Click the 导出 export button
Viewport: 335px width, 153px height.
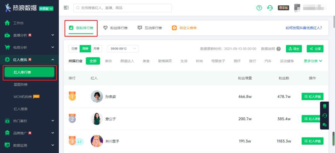click(x=294, y=49)
